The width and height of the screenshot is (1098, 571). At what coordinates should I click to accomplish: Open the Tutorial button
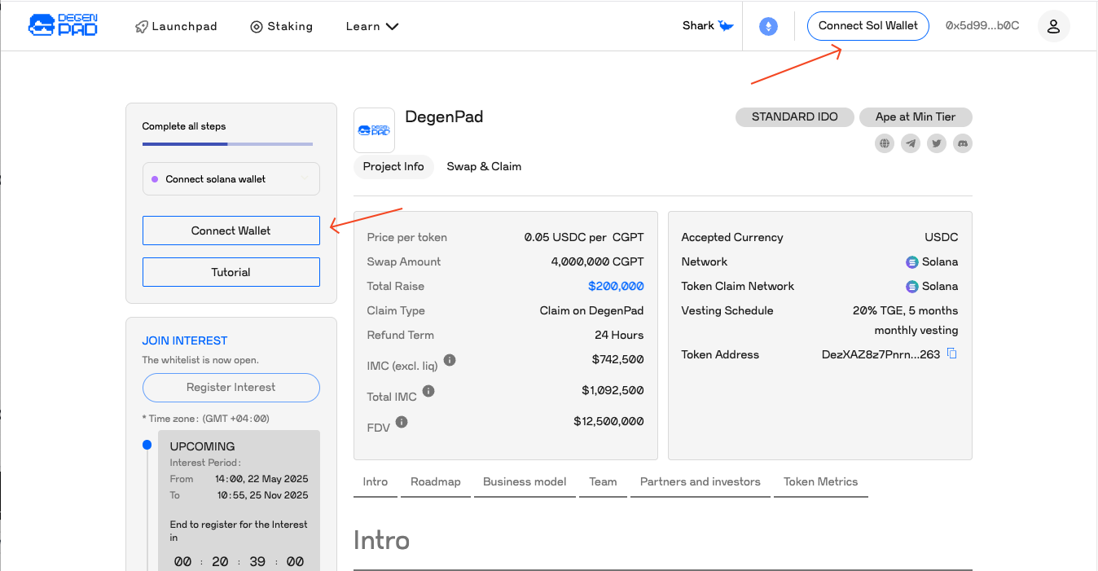point(231,272)
